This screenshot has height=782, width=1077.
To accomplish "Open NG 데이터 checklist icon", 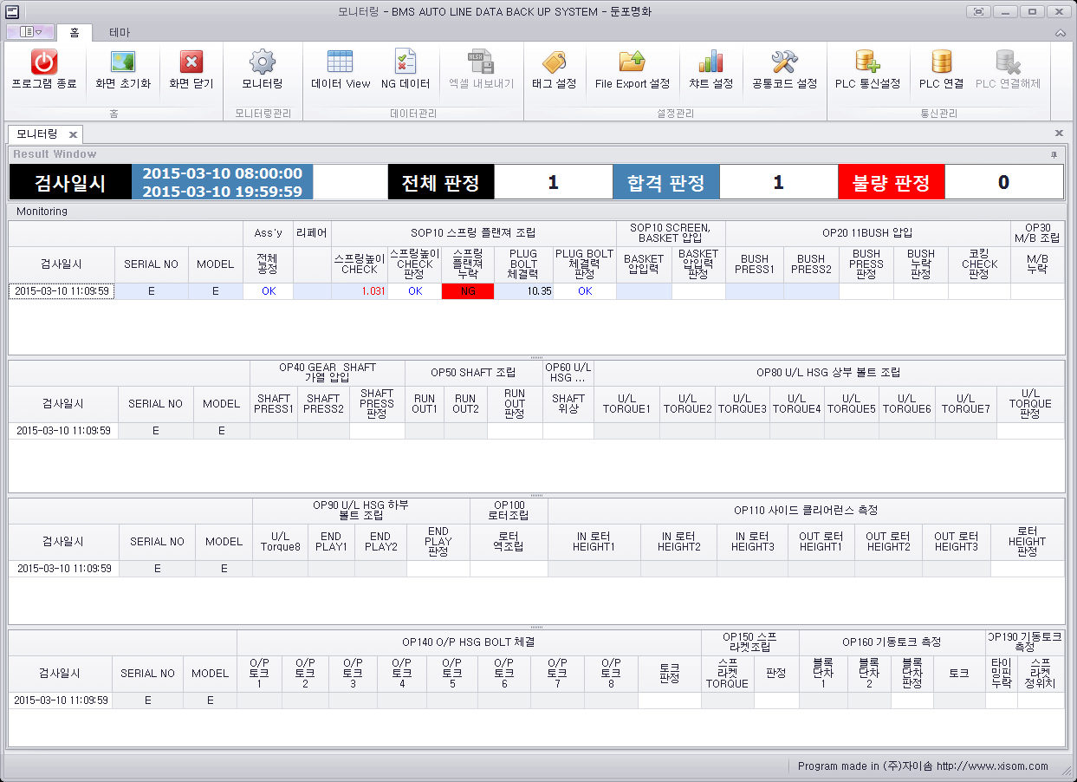I will 405,62.
